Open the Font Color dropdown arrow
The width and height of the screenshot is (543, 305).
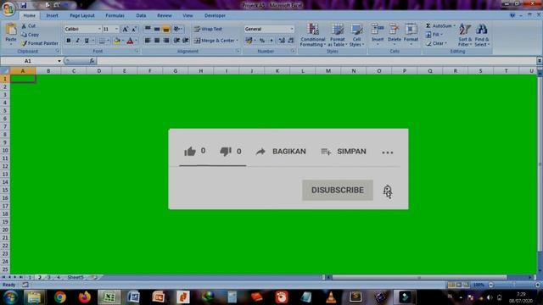136,41
